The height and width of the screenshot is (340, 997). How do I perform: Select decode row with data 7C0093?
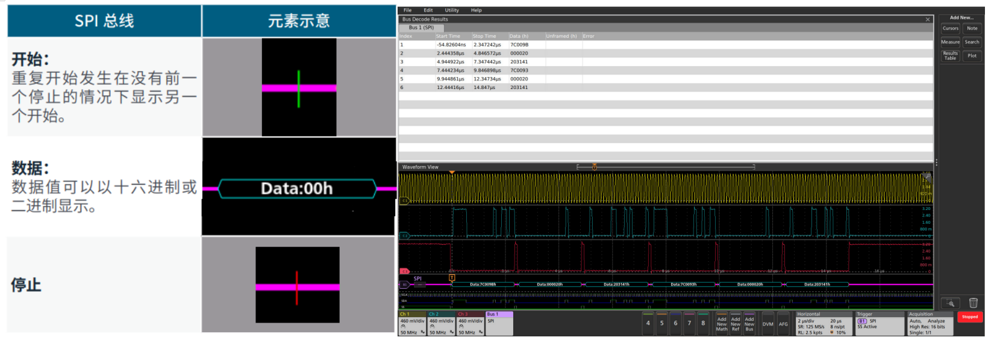pos(519,70)
